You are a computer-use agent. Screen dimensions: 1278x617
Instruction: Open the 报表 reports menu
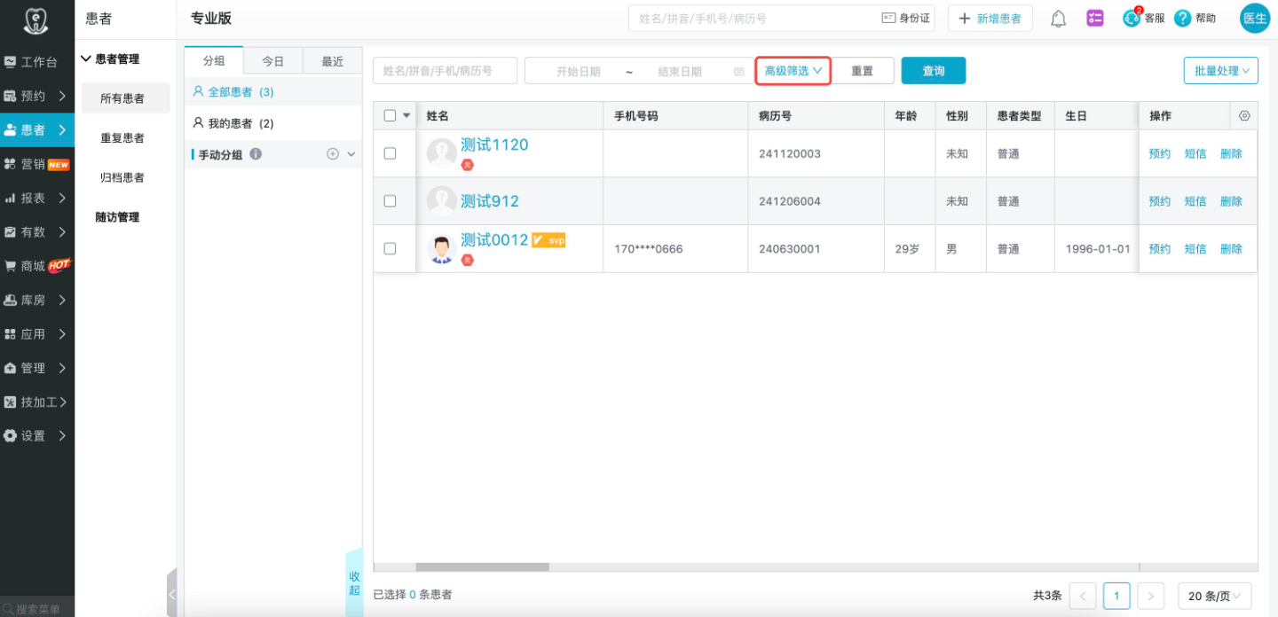tap(37, 198)
